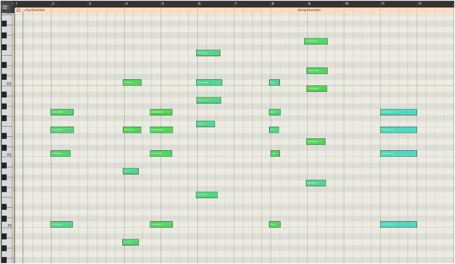
Task: Select the E2 note at bar 2
Action: [62, 130]
